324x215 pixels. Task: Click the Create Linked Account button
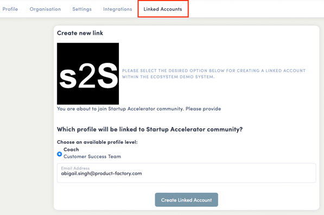click(x=186, y=200)
